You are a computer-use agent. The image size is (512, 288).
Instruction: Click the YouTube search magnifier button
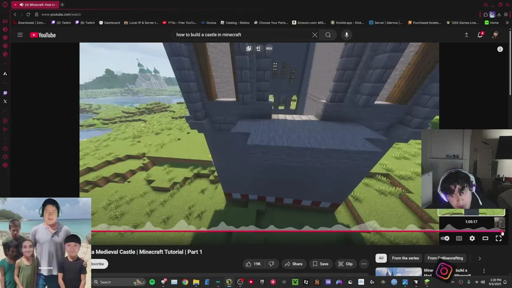point(328,35)
